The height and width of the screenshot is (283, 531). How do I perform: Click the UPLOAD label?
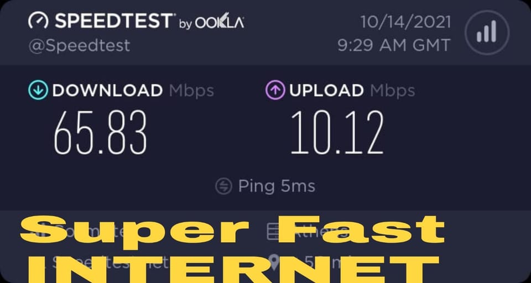tap(326, 91)
